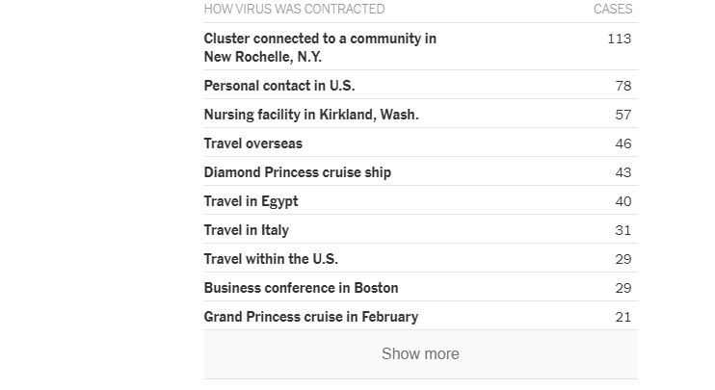Select Grand Princess cruise in February row
The image size is (715, 390).
coord(311,317)
